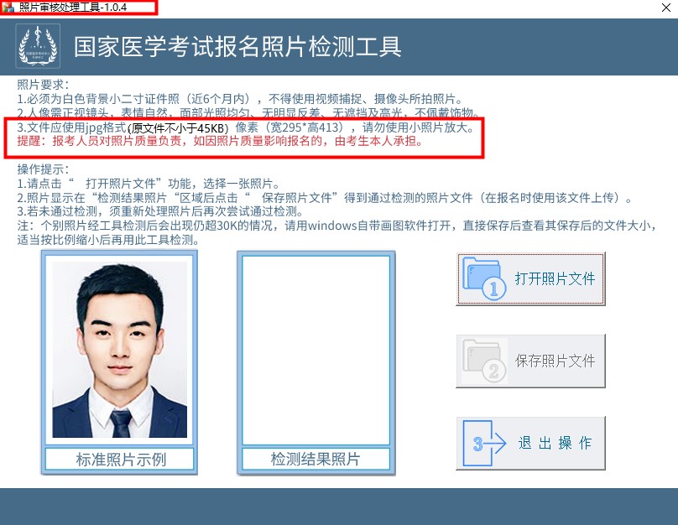678x525 pixels.
Task: Click the 检测结果照片 caption label
Action: (x=316, y=459)
